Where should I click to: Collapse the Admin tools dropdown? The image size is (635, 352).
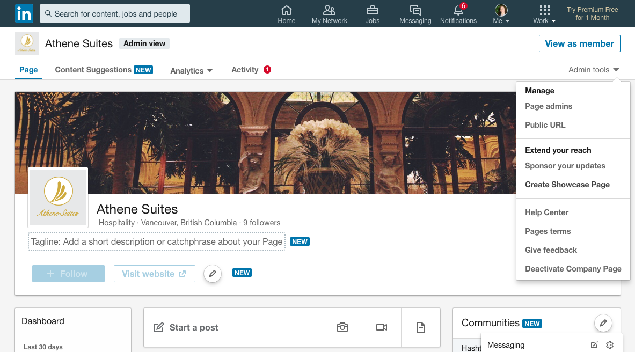click(x=594, y=70)
